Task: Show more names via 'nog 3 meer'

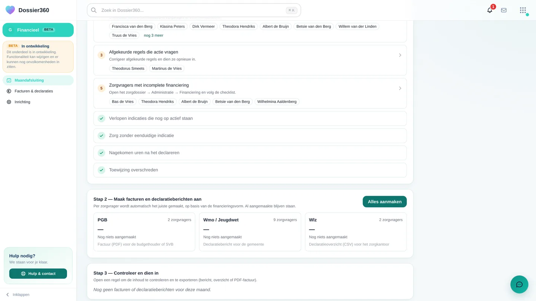Action: click(154, 36)
